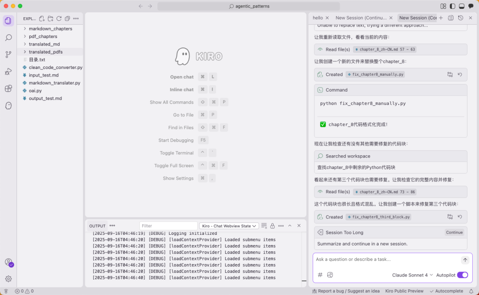Close the Output panel
The image size is (479, 295).
point(299,226)
